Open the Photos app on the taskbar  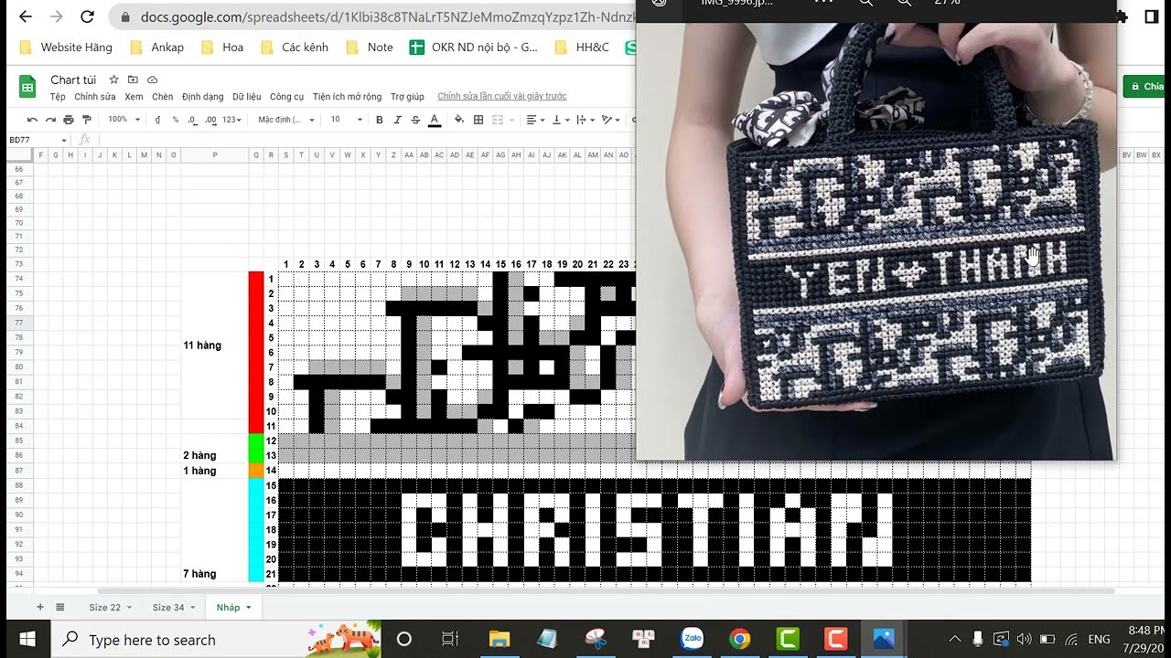(x=883, y=639)
